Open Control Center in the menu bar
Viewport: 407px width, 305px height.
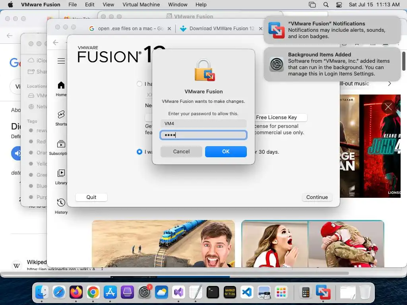click(339, 5)
